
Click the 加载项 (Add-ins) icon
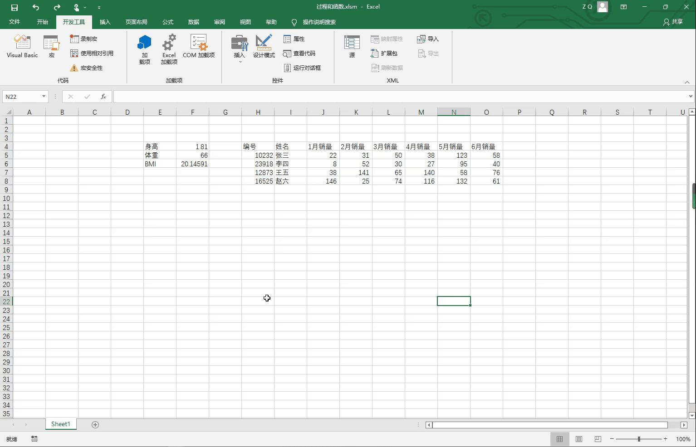144,48
